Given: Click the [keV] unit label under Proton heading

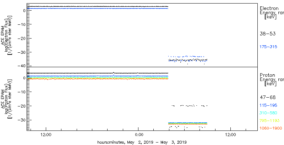Looking at the screenshot, I should pyautogui.click(x=271, y=84).
